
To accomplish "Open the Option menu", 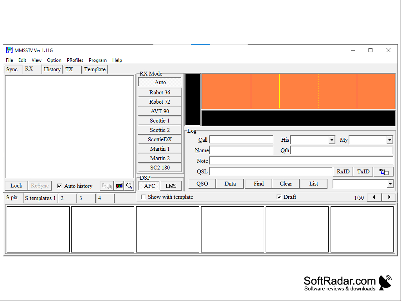I will click(54, 60).
